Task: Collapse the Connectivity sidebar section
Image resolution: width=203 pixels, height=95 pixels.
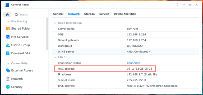Action: pos(8,63)
